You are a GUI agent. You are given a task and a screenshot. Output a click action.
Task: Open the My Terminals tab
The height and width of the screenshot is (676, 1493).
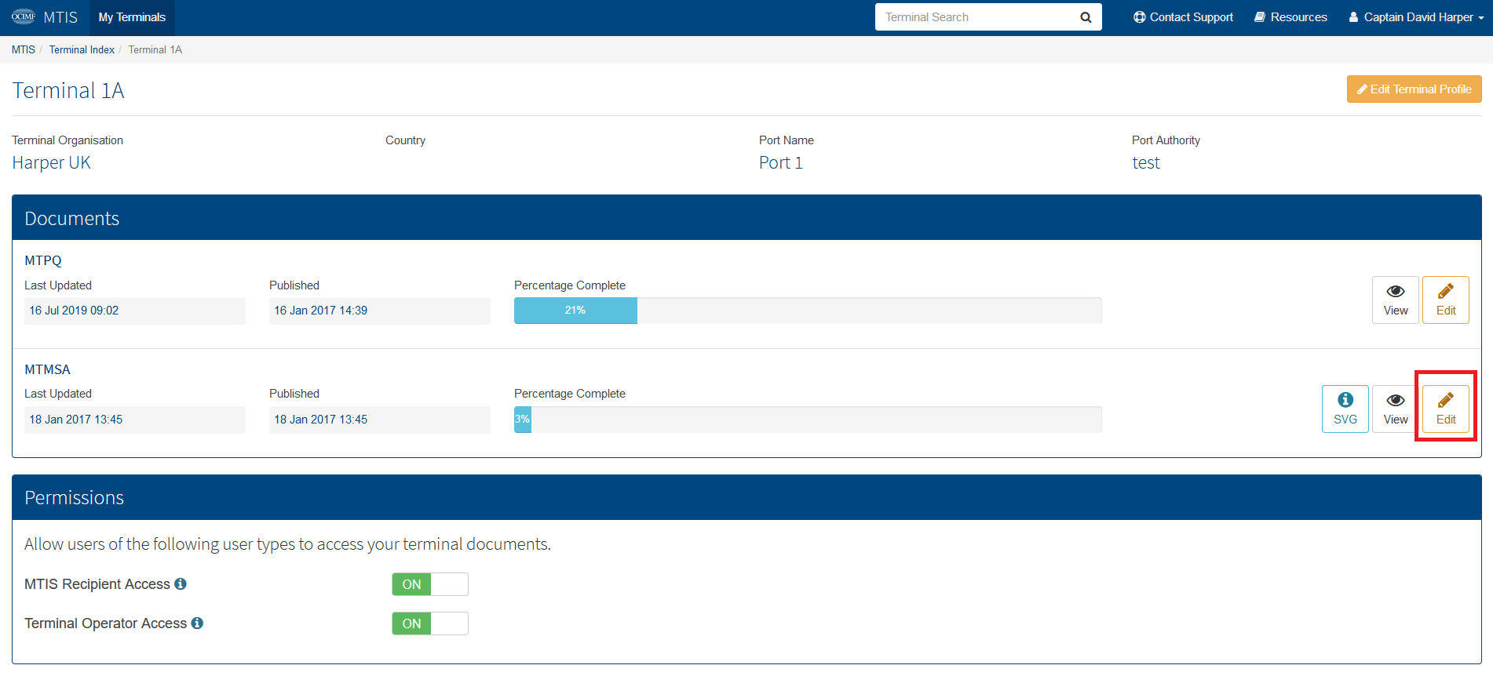click(x=132, y=17)
